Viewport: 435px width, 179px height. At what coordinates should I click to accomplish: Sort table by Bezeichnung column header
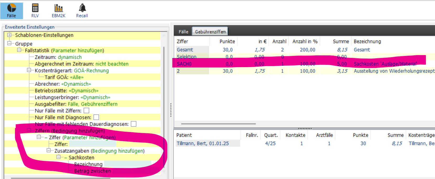[367, 41]
